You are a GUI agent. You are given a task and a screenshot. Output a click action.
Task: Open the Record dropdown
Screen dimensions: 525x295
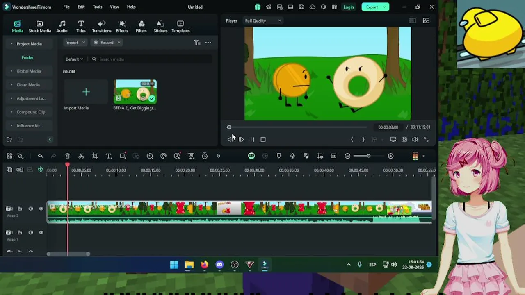click(107, 43)
